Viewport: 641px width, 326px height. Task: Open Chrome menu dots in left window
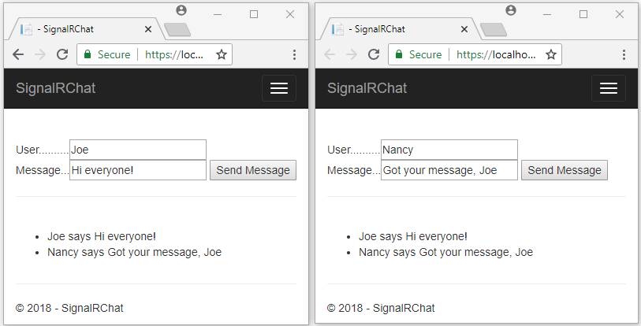tap(294, 55)
